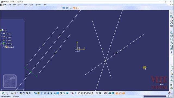Open the Window menu

(x=38, y=5)
